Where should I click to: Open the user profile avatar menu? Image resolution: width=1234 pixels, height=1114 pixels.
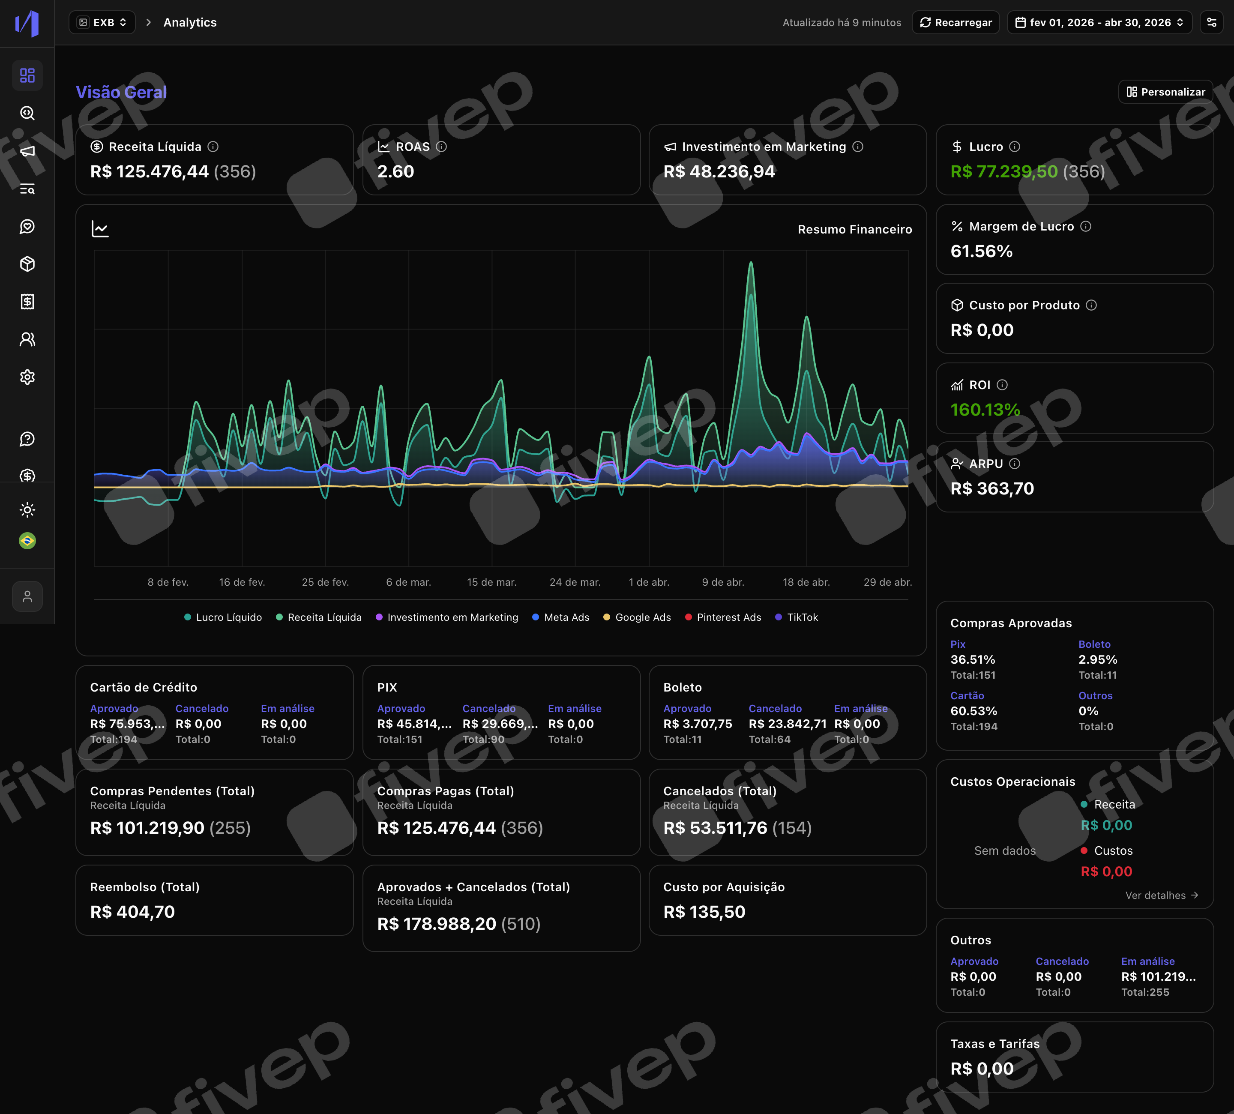point(27,596)
